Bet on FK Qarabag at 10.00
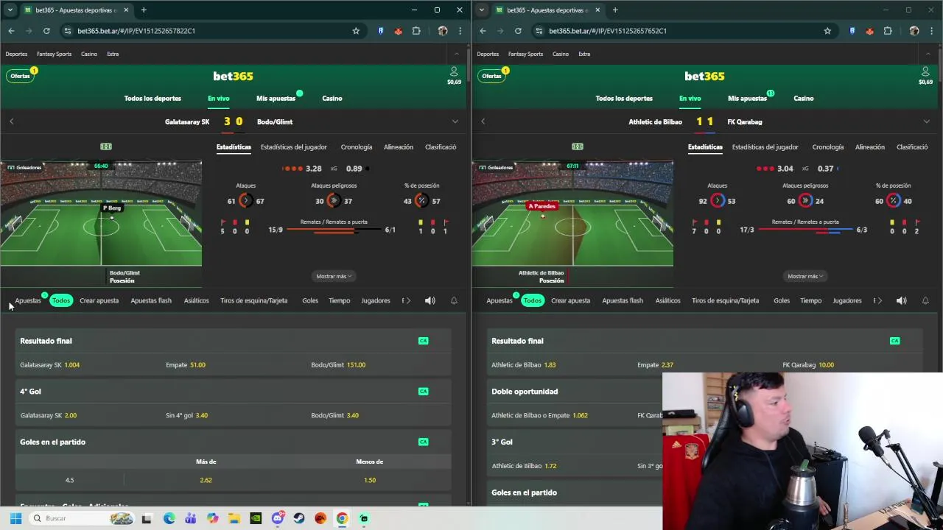Image resolution: width=943 pixels, height=530 pixels. (x=808, y=364)
